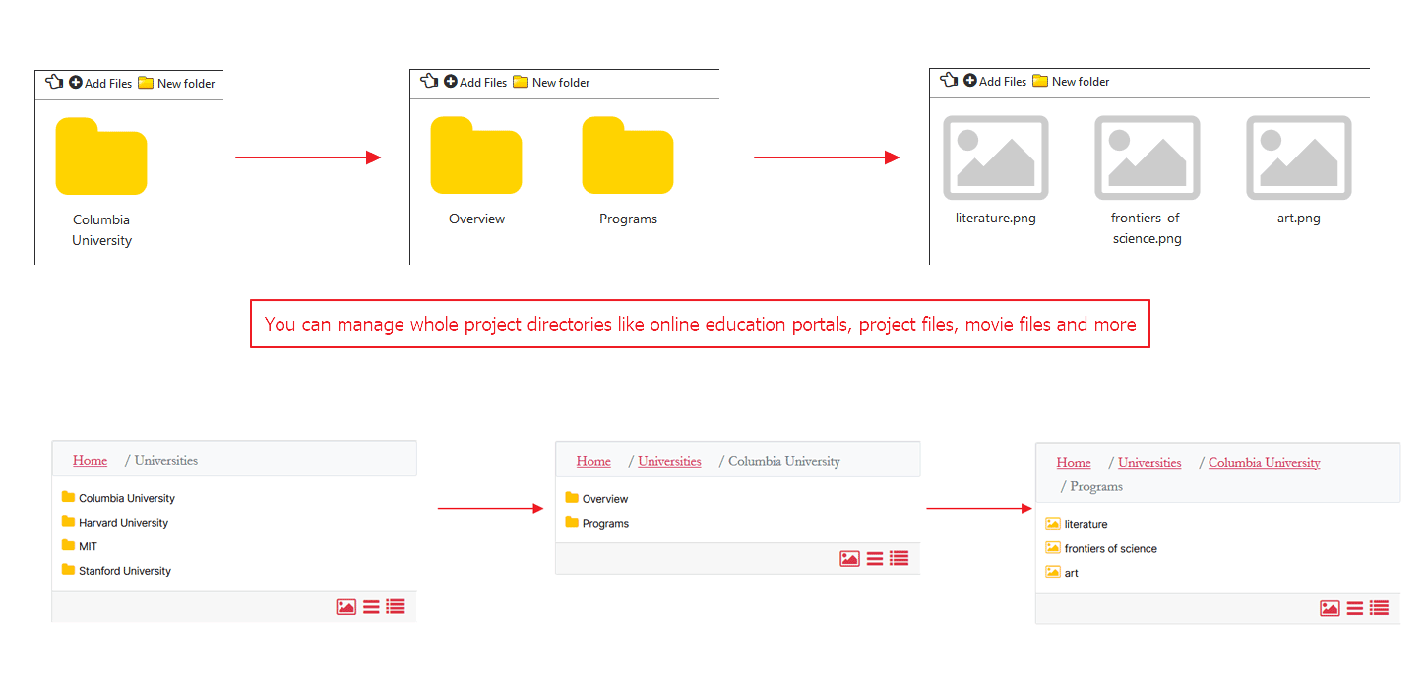1427x689 pixels.
Task: Select the literature.png image thumbnail
Action: 996,157
